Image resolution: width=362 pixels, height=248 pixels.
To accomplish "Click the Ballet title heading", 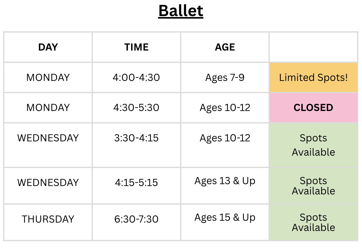I will [181, 11].
